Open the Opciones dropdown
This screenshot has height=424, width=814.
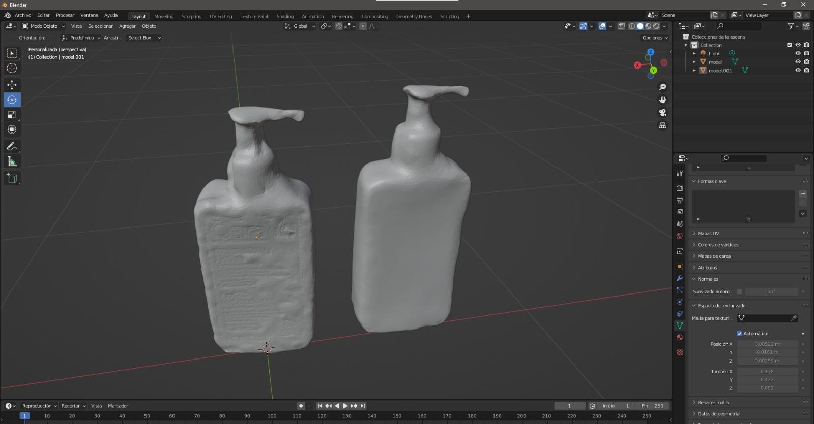click(x=655, y=38)
